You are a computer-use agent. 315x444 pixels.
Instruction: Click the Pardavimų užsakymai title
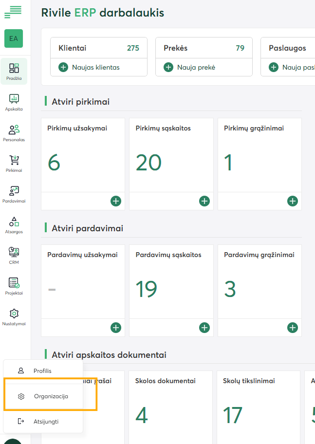pyautogui.click(x=82, y=255)
